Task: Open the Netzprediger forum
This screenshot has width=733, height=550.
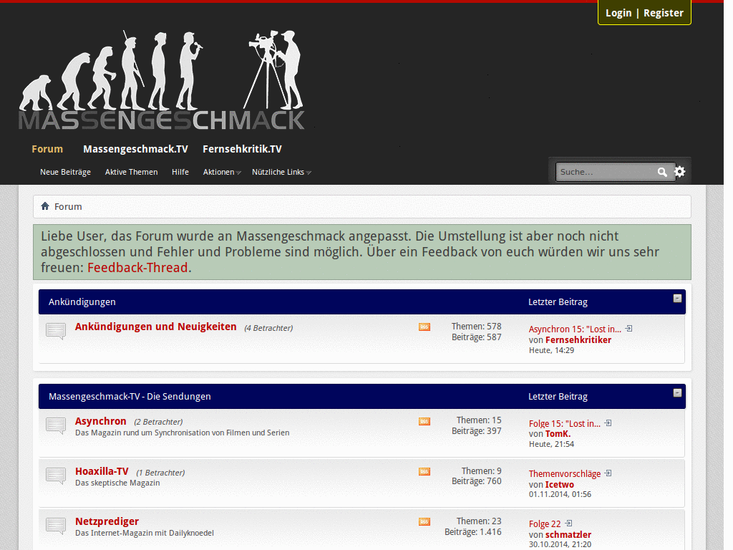Action: [107, 521]
